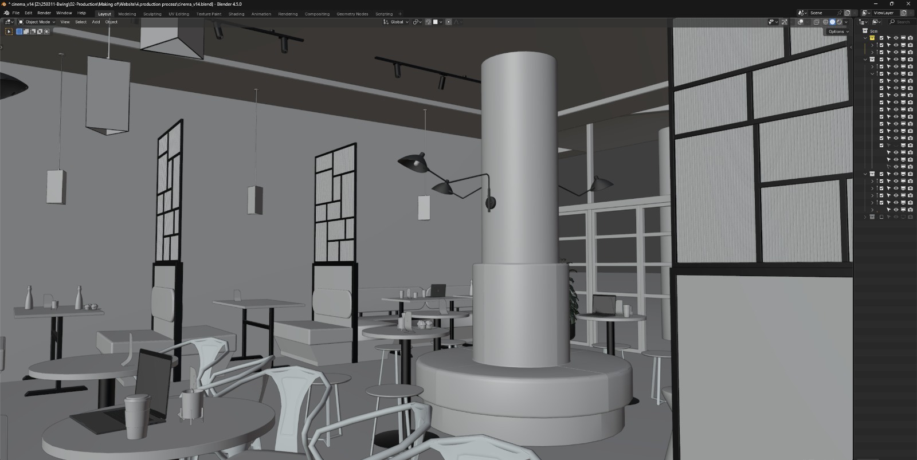The width and height of the screenshot is (917, 460).
Task: Toggle render camera icon of yellow collection
Action: click(910, 38)
